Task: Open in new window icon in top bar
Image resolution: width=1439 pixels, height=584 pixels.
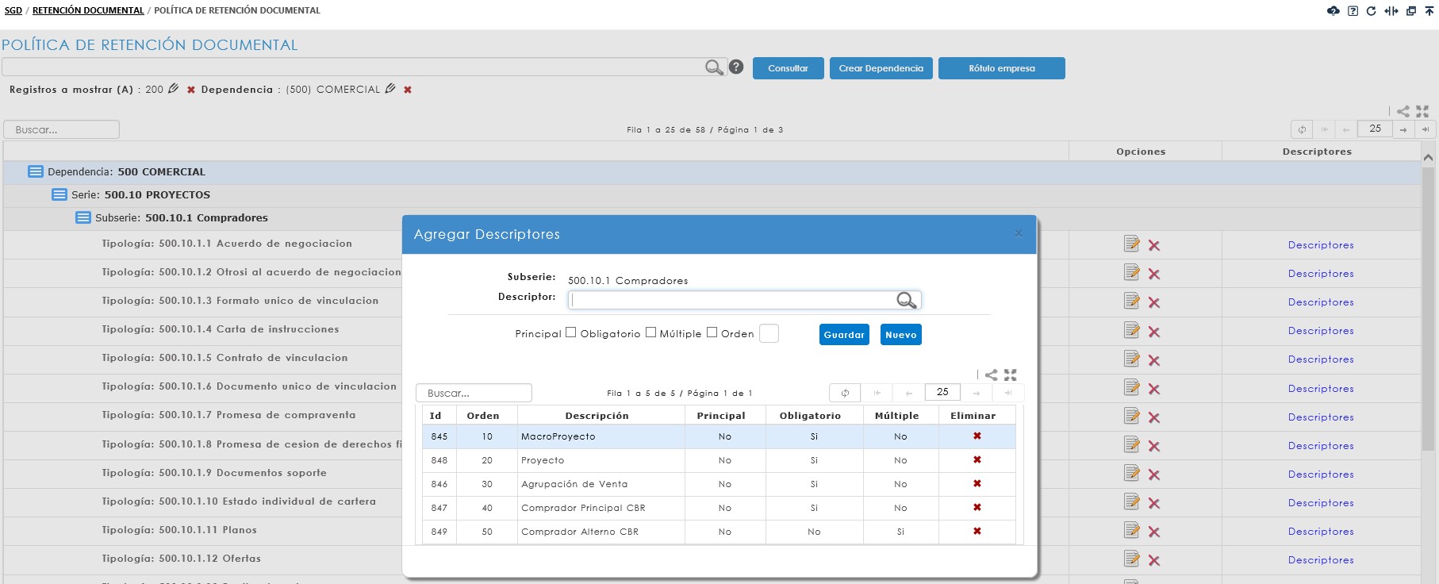Action: coord(1411,10)
